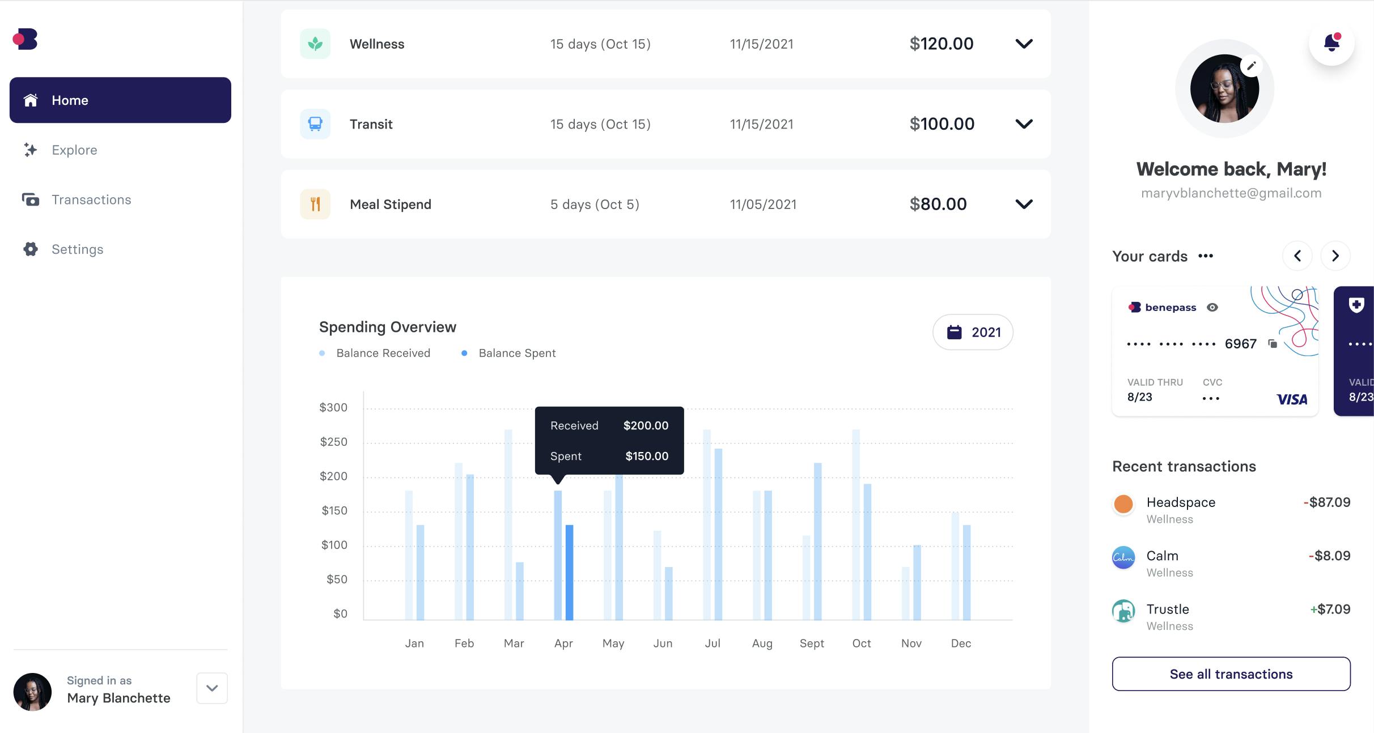Screen dimensions: 1374x733
Task: Expand the Transit benefit row
Action: pyautogui.click(x=1024, y=123)
